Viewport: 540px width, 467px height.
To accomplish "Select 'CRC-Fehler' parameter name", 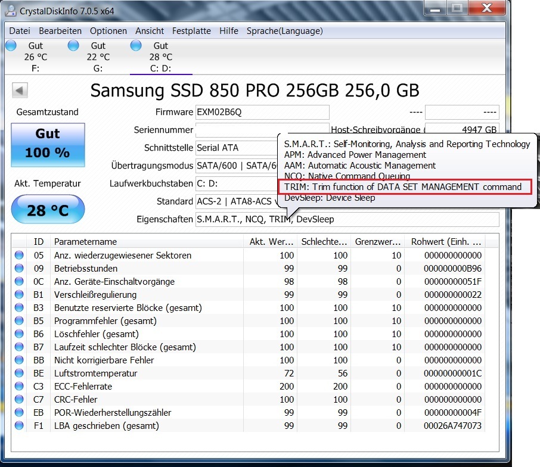I will [x=76, y=399].
